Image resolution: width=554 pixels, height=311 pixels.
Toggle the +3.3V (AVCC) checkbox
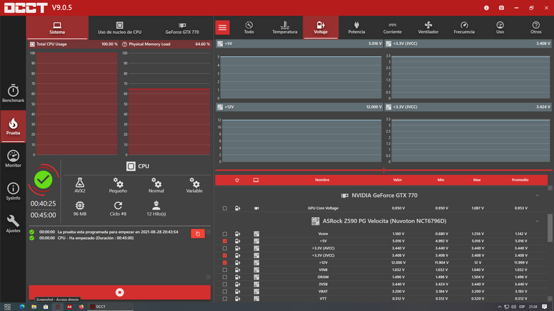click(225, 249)
